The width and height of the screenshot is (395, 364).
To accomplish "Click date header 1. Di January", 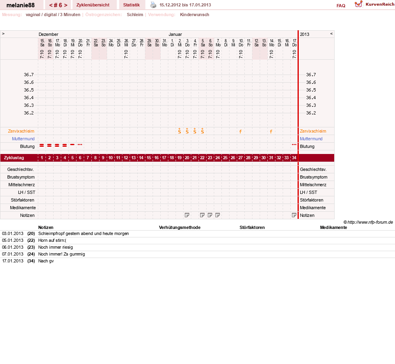I will pos(172,43).
